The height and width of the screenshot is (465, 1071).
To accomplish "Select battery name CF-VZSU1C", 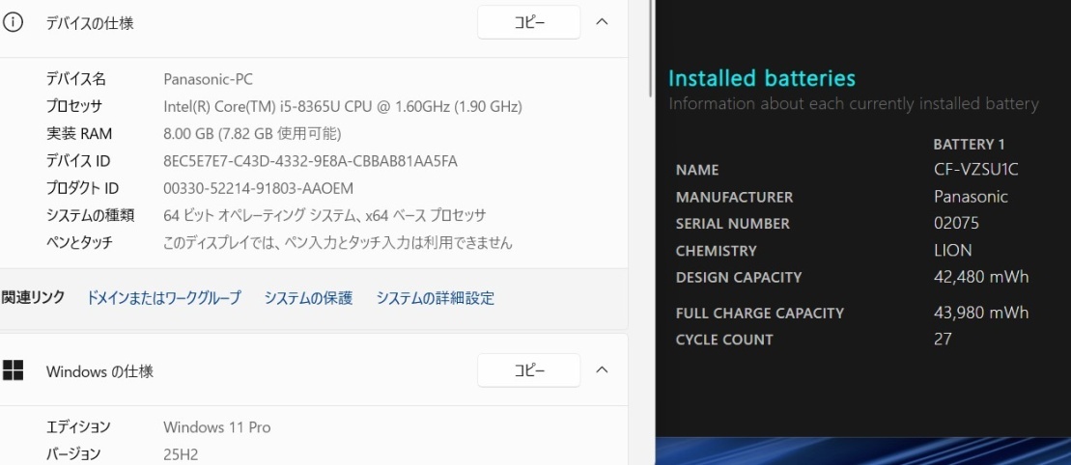I will pos(976,170).
